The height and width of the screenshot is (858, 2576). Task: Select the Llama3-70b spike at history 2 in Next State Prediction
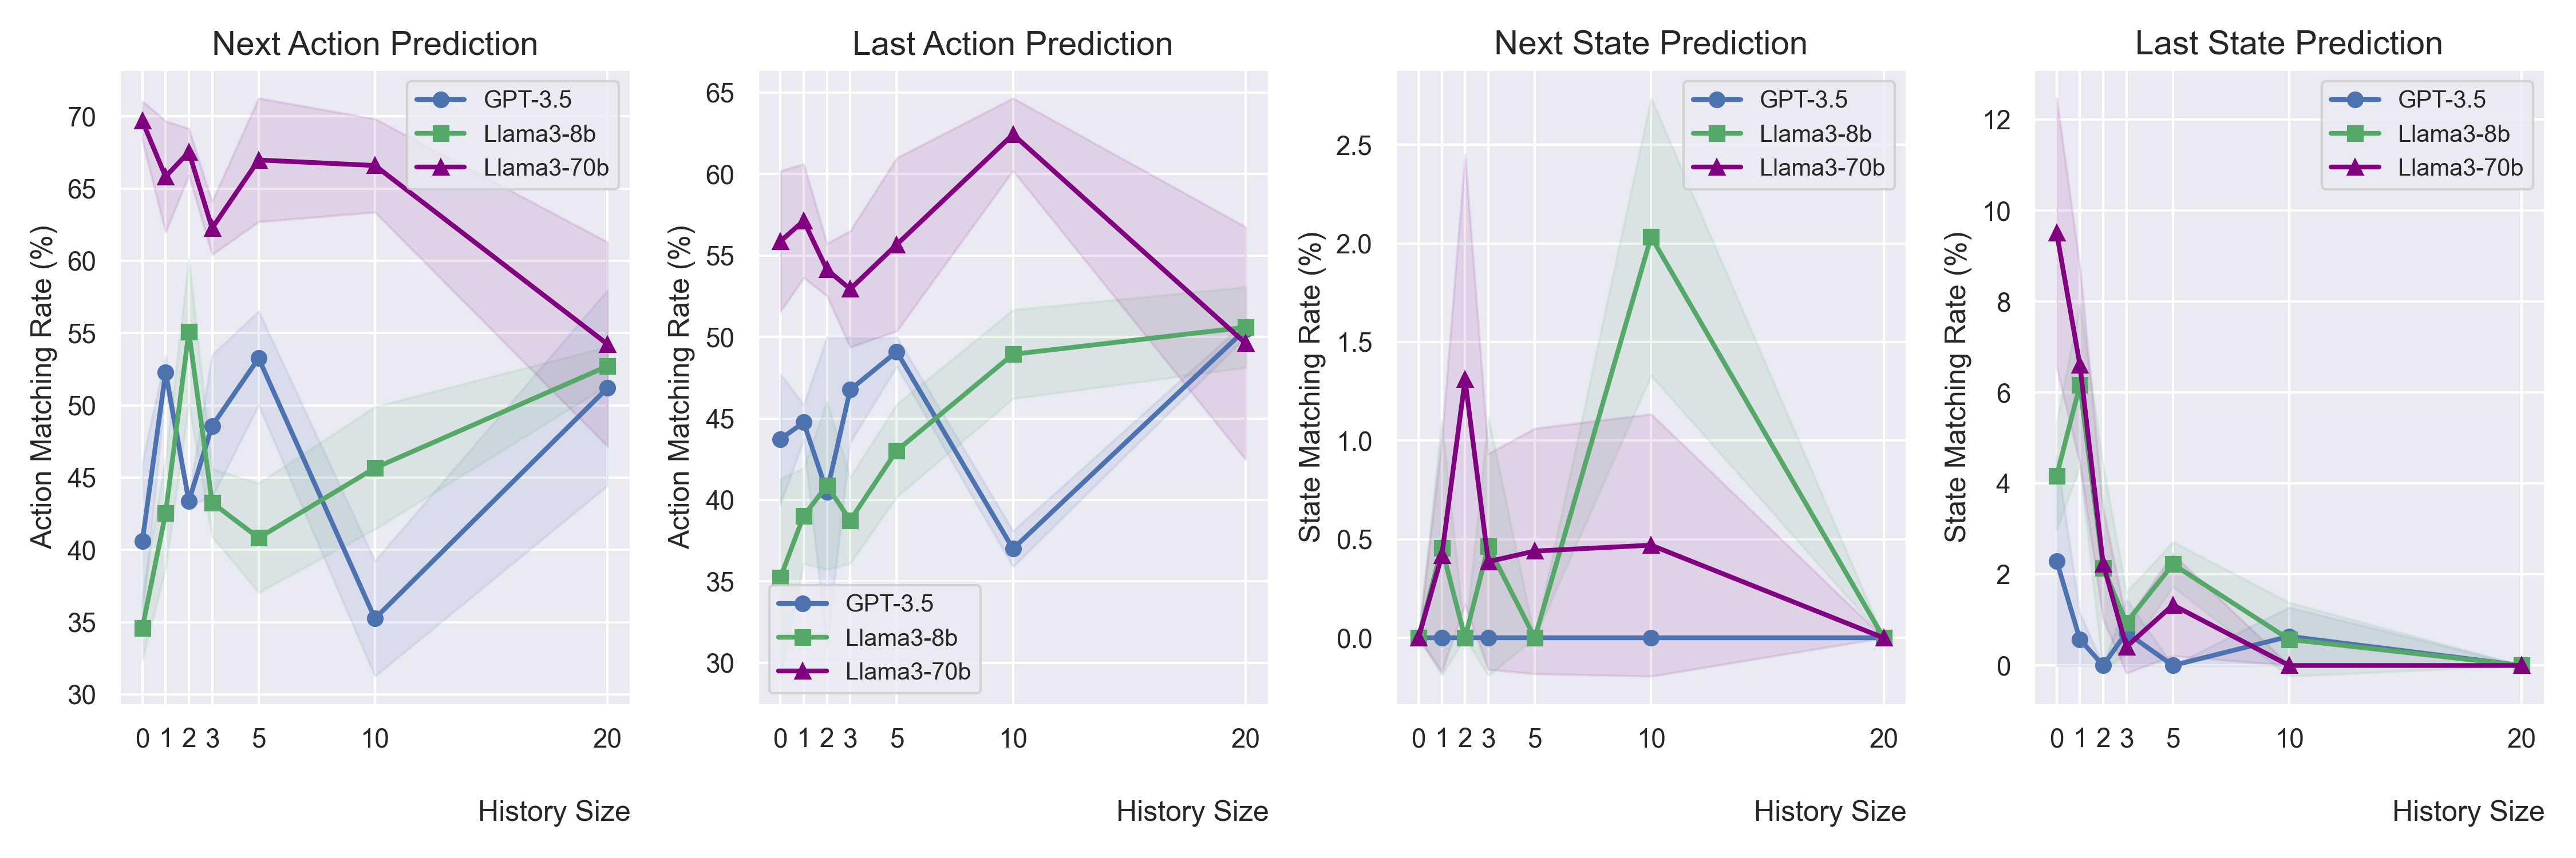(x=1465, y=380)
